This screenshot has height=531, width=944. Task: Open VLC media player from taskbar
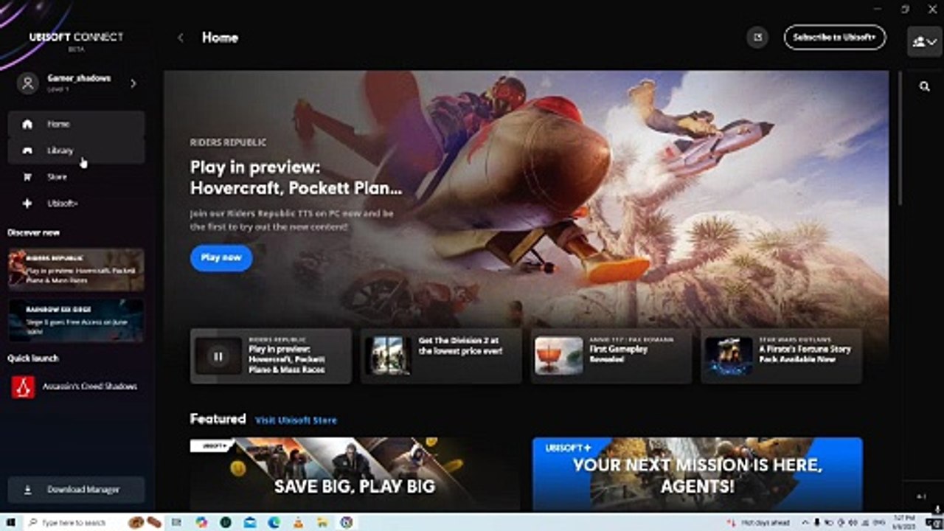click(298, 522)
